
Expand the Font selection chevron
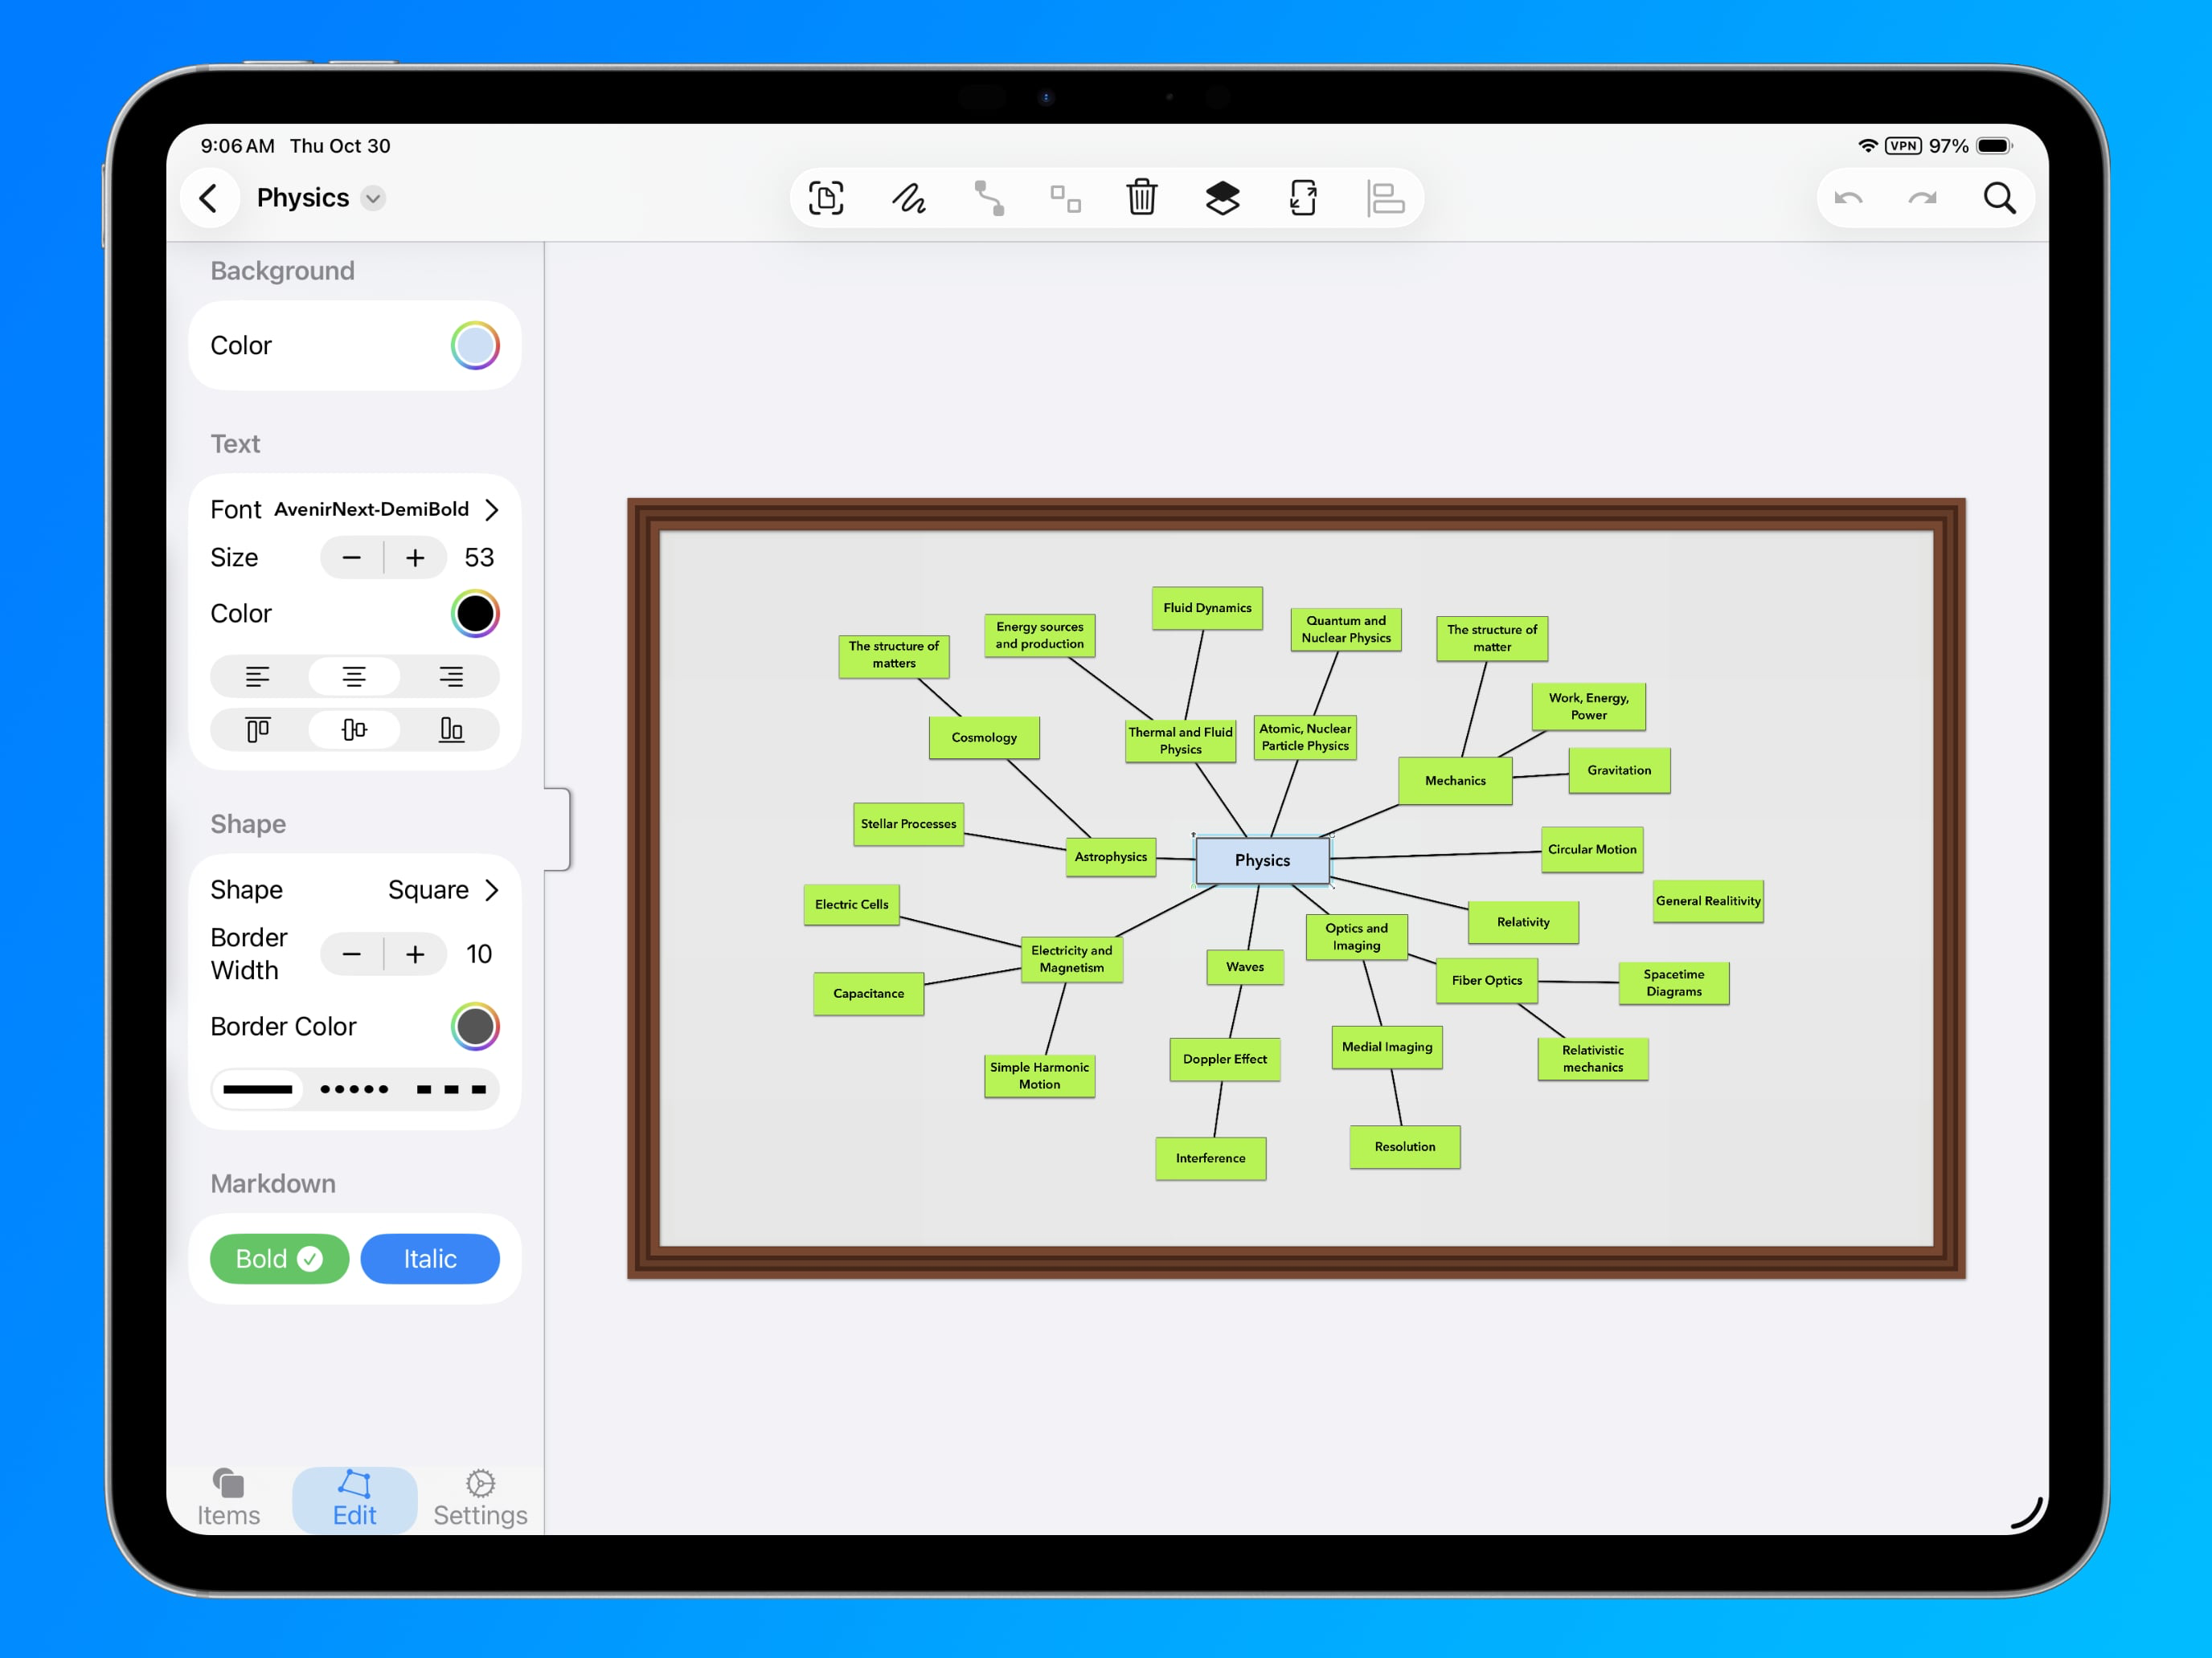point(491,510)
